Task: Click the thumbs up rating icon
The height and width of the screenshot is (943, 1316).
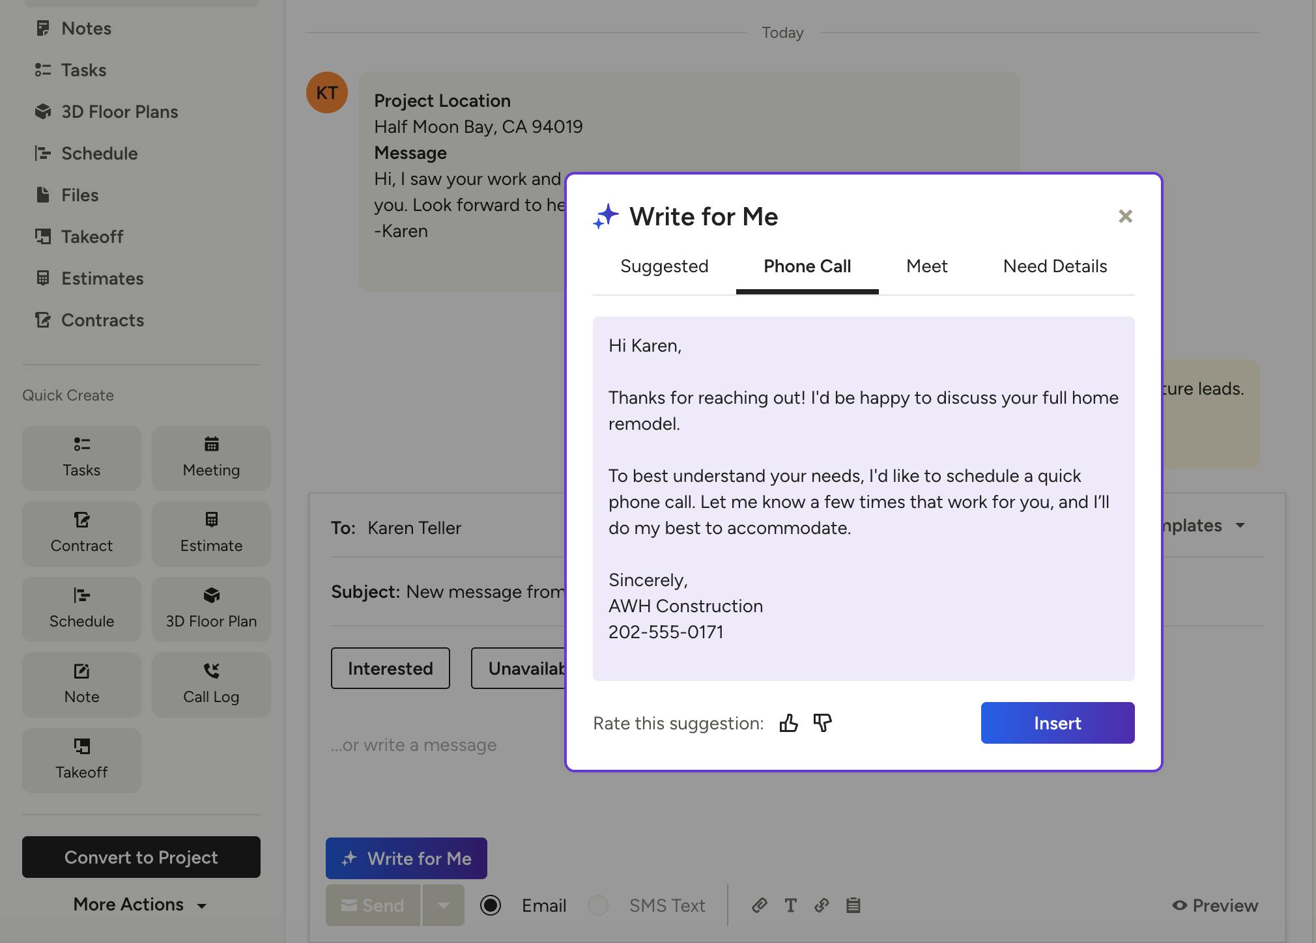Action: click(x=788, y=723)
